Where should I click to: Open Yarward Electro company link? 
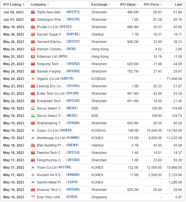point(50,42)
